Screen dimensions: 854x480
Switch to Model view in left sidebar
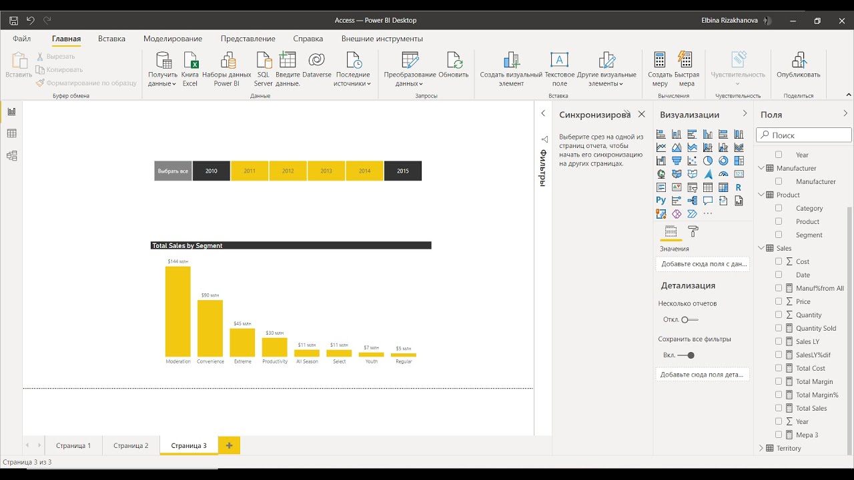(11, 156)
